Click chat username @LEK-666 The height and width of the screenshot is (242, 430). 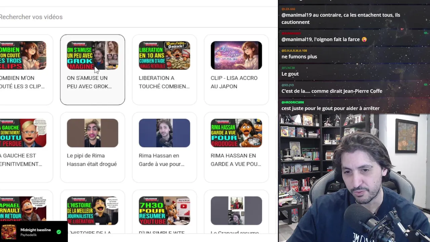[288, 9]
